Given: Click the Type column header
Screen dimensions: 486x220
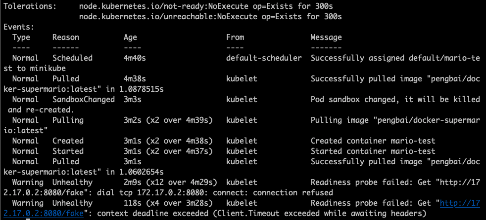Looking at the screenshot, I should click(21, 37).
